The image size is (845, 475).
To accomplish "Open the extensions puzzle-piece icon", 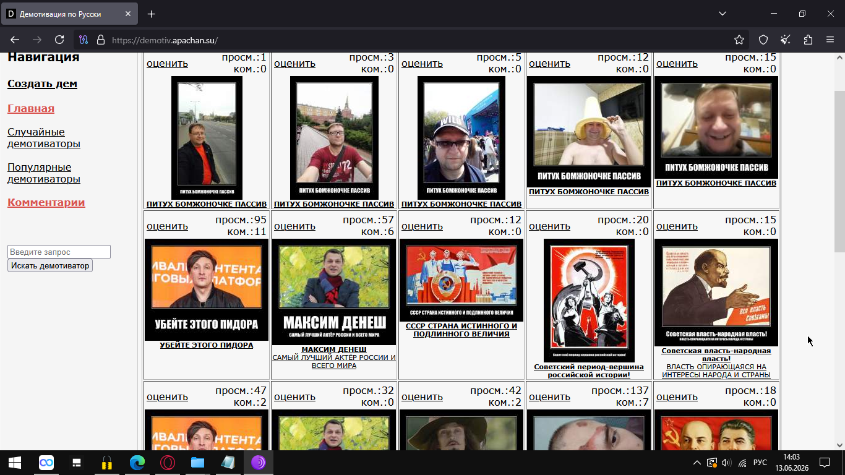I will coord(808,40).
